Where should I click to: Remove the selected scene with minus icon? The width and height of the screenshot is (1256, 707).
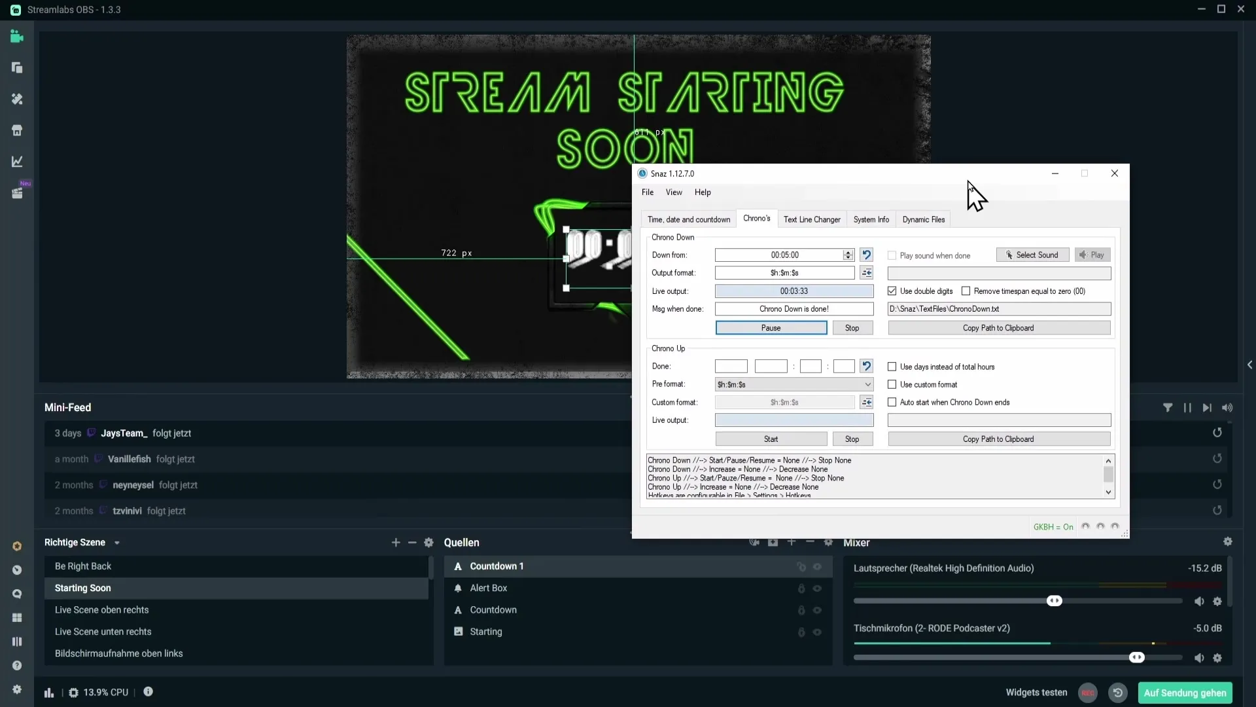[x=412, y=543]
